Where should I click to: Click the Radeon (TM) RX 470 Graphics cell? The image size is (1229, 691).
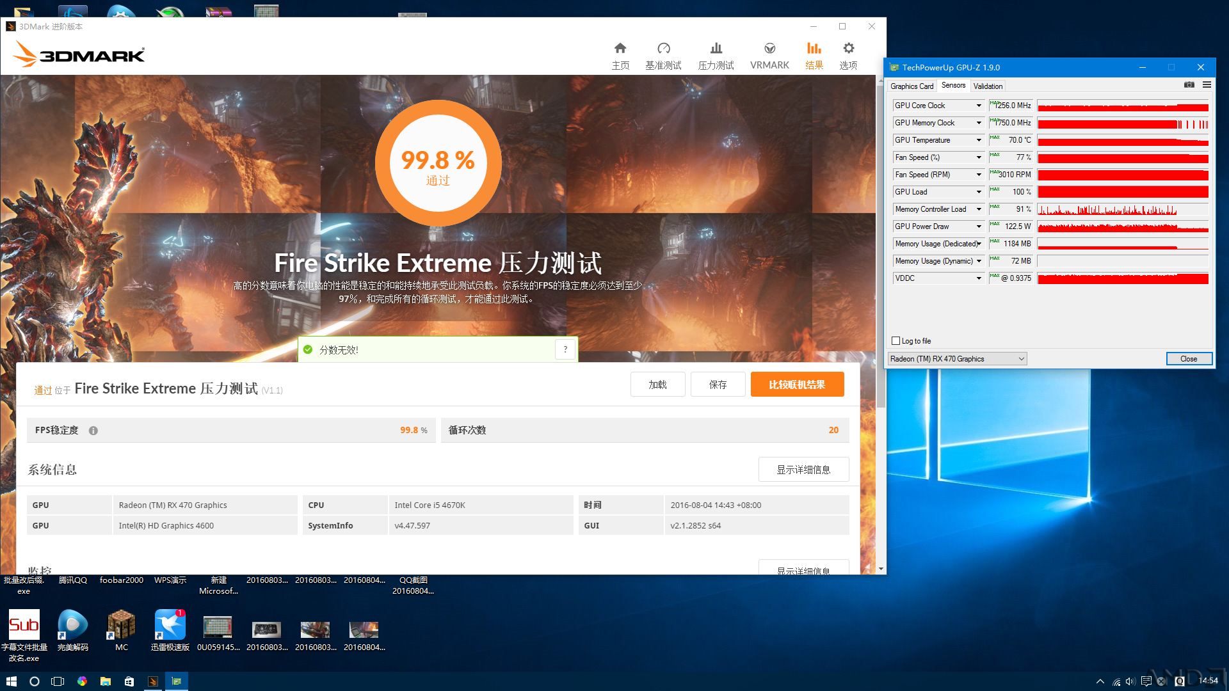205,505
